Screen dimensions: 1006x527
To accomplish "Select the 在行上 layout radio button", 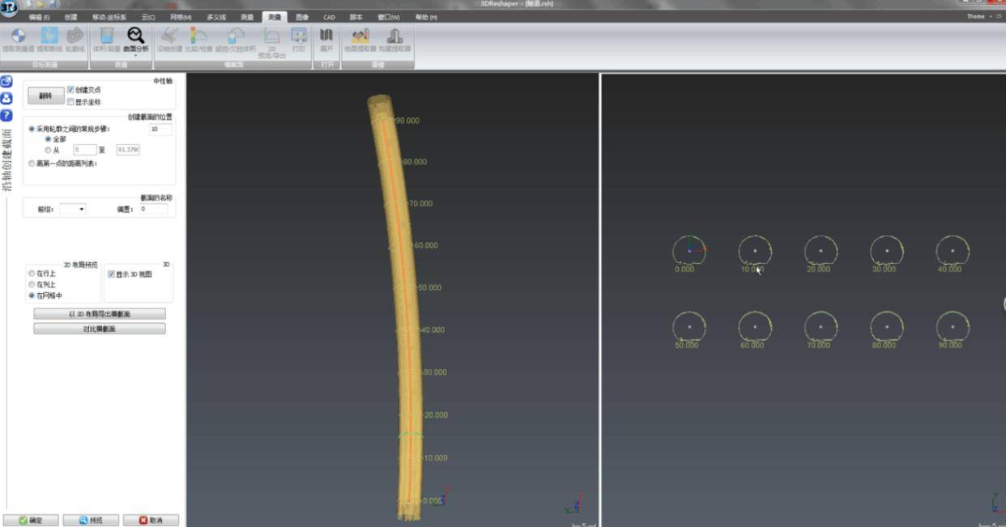I will pyautogui.click(x=32, y=274).
